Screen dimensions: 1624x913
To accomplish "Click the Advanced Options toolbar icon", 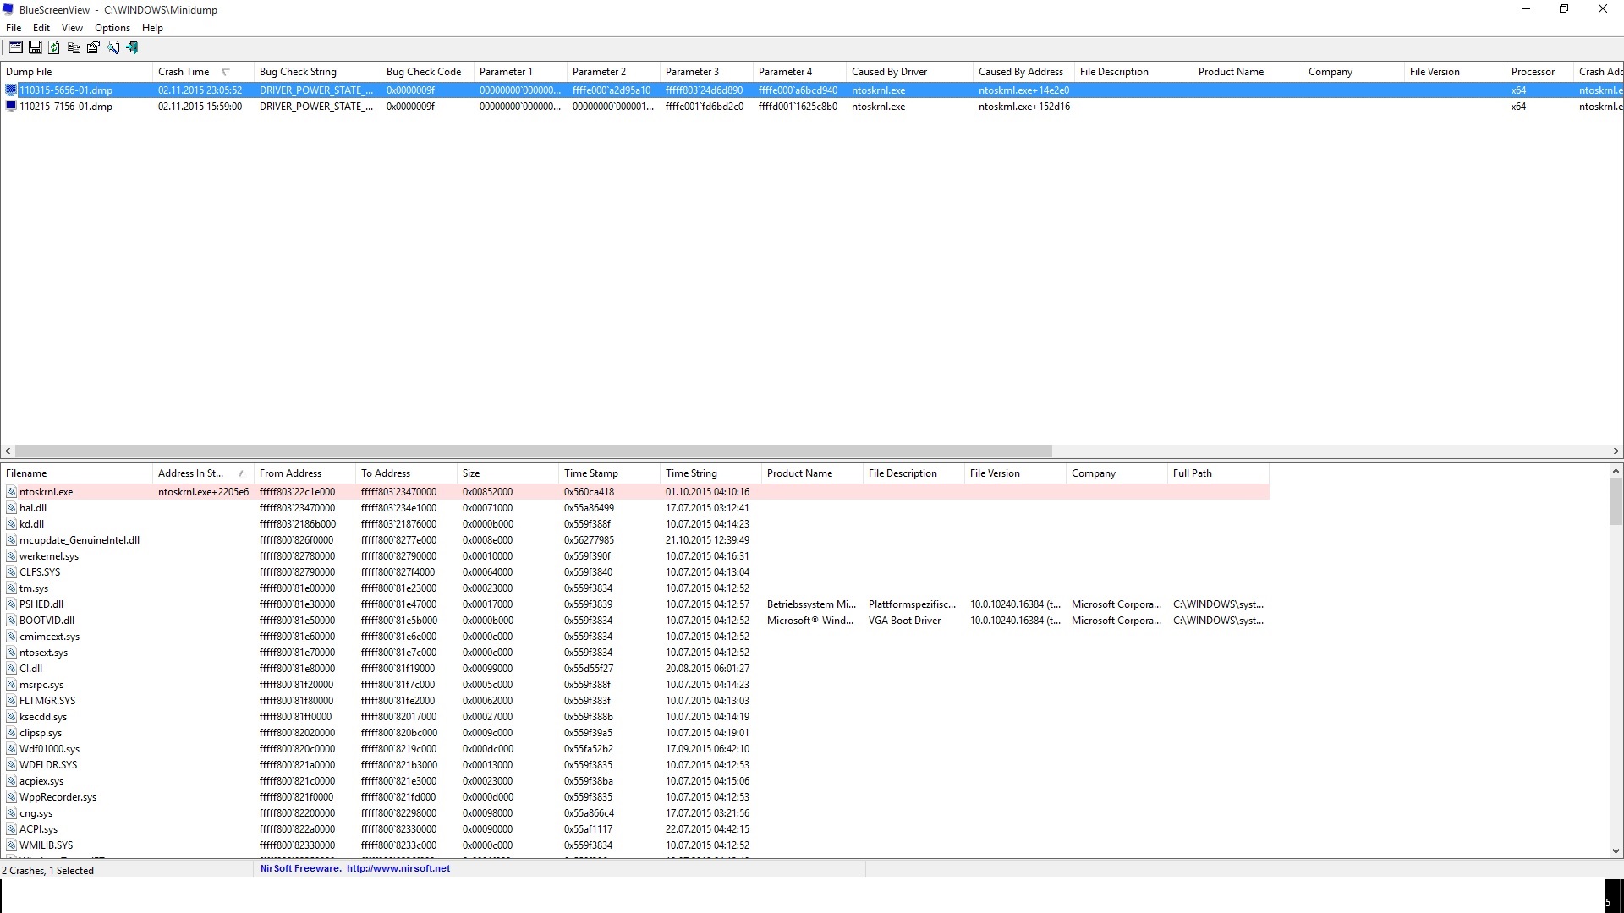I will [x=16, y=48].
